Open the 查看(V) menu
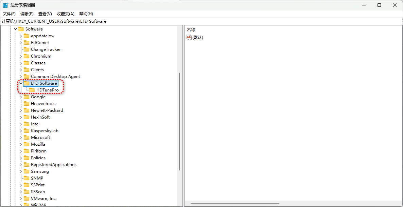This screenshot has height=207, width=403. (x=45, y=14)
